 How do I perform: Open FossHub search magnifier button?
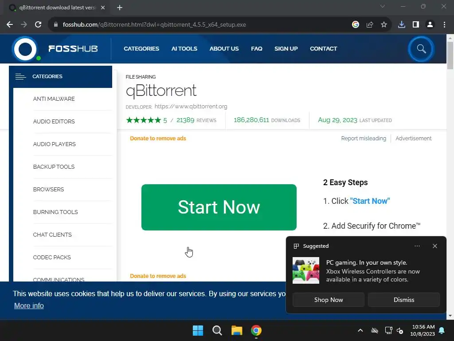pyautogui.click(x=421, y=49)
